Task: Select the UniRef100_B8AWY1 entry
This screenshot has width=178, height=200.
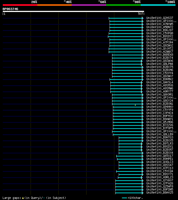Action: 160,119
